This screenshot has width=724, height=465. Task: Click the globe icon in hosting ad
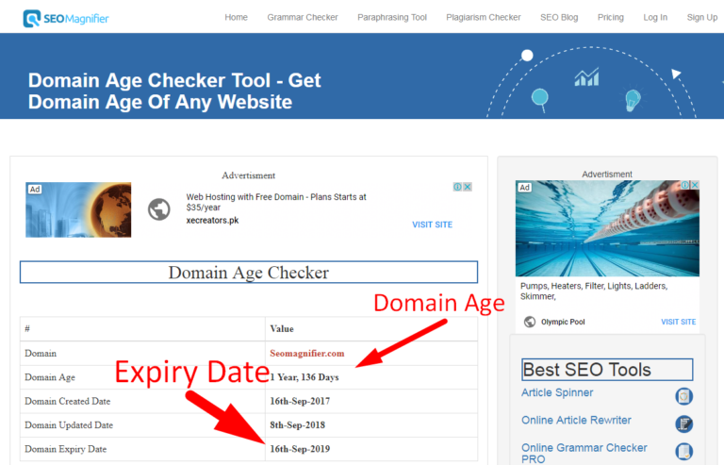[x=158, y=209]
